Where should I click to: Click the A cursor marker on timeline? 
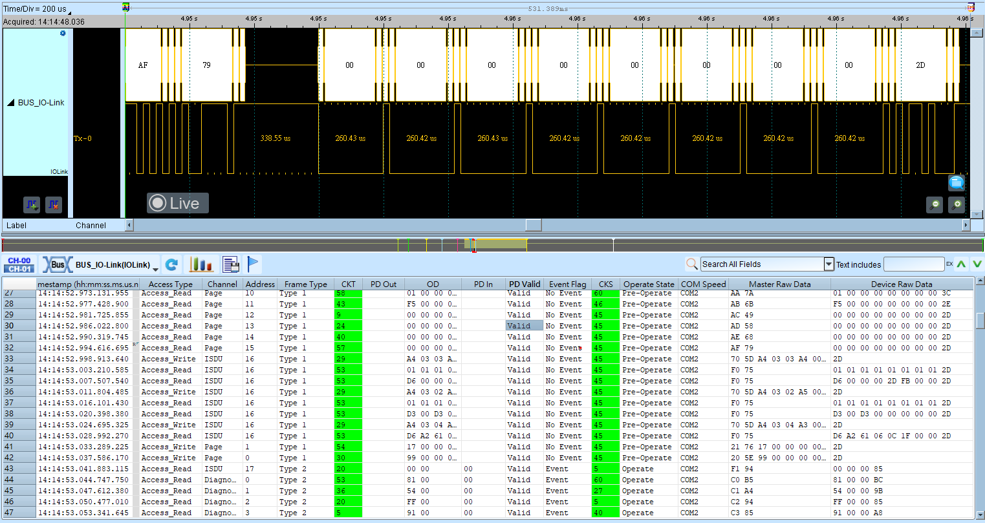(125, 8)
